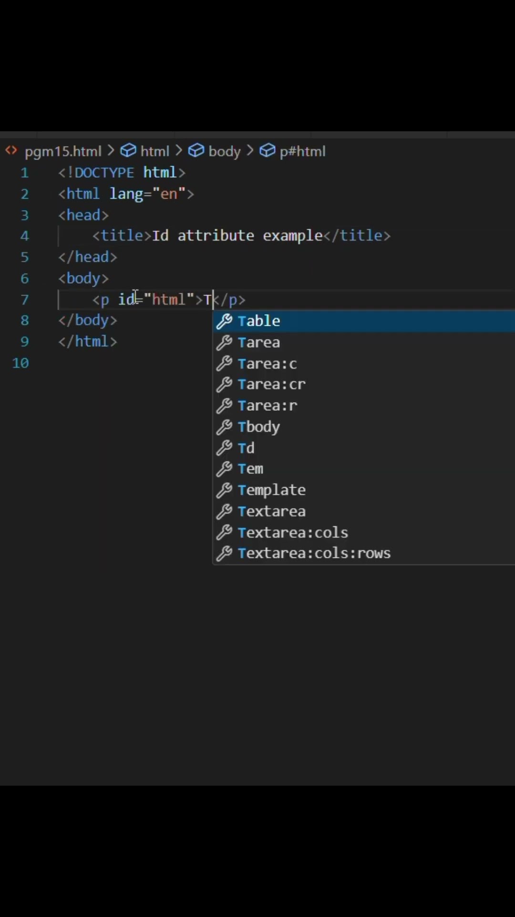Click line number 4 in gutter

(24, 236)
